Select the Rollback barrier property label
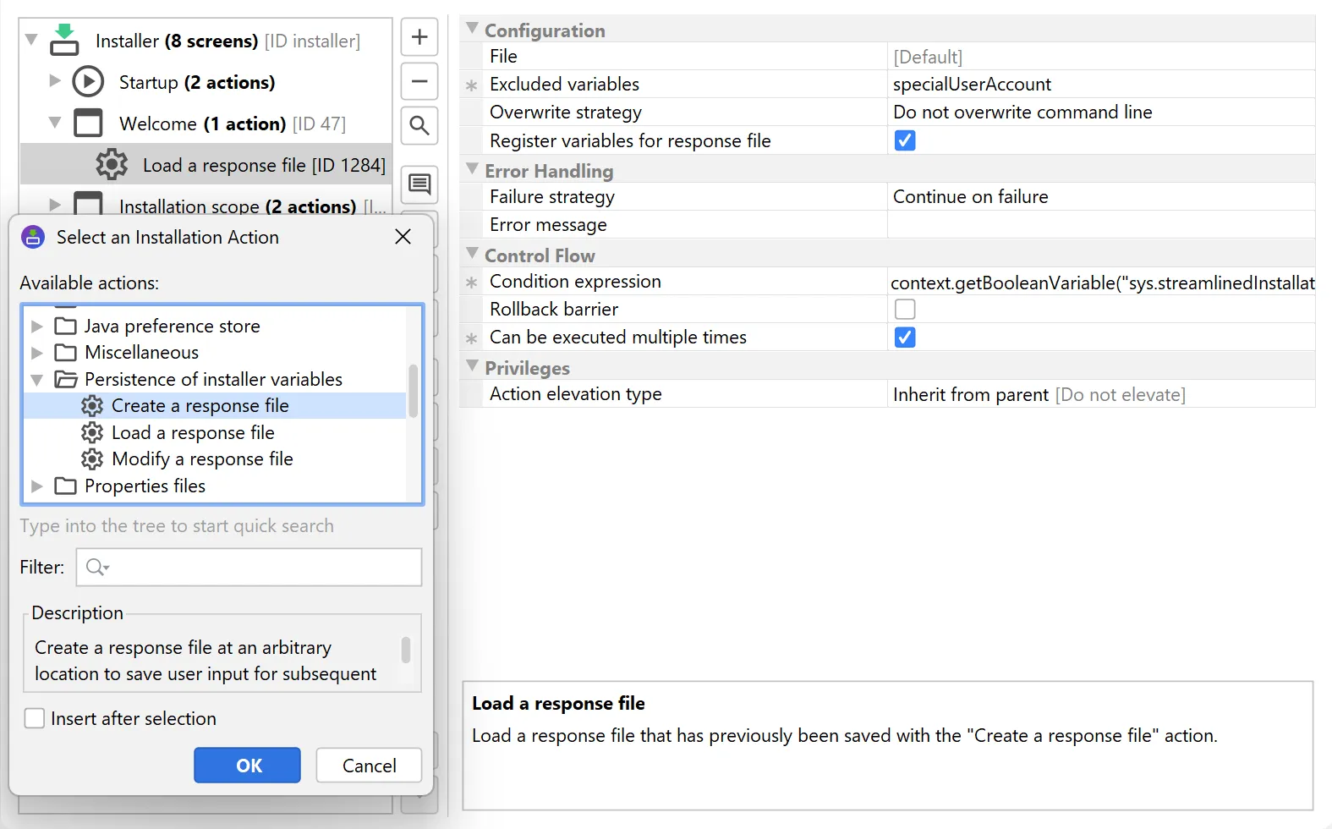The height and width of the screenshot is (829, 1332). pos(554,310)
